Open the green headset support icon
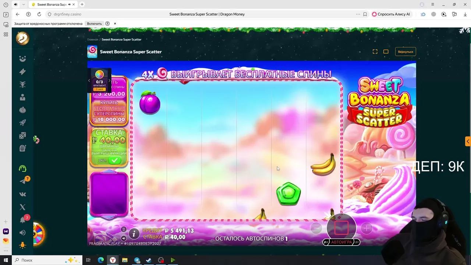Screen dimensions: 471x265 (22, 169)
